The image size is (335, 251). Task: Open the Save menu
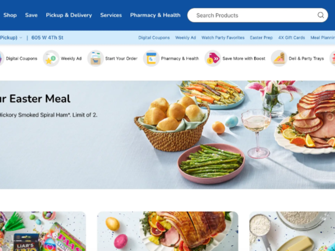pos(31,15)
